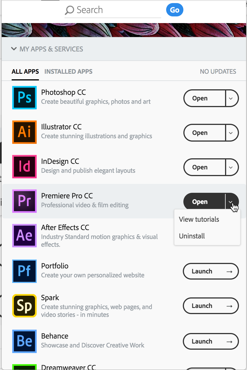Click the Photoshop CC app icon
Viewport: 247px width, 370px height.
(x=24, y=98)
